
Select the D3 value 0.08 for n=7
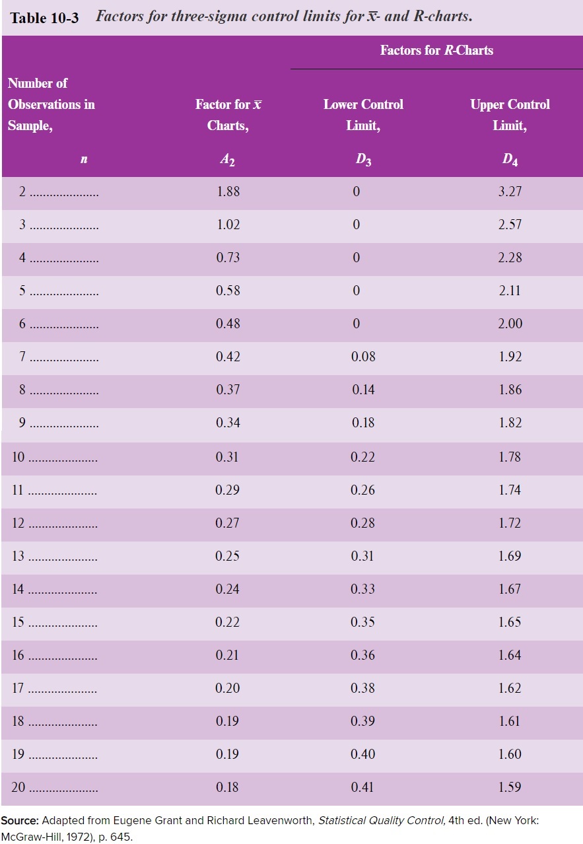click(363, 357)
